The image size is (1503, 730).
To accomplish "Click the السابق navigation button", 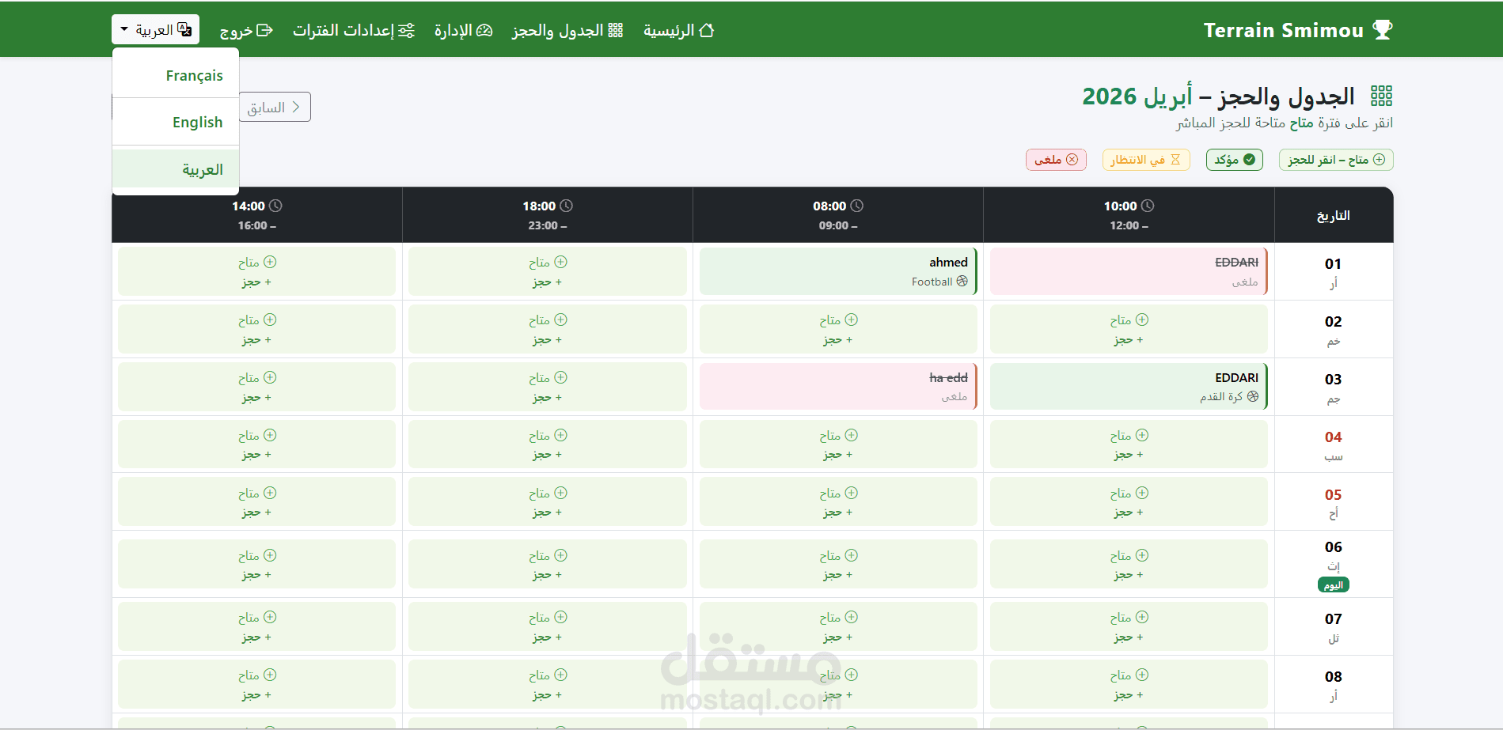I will coord(273,107).
